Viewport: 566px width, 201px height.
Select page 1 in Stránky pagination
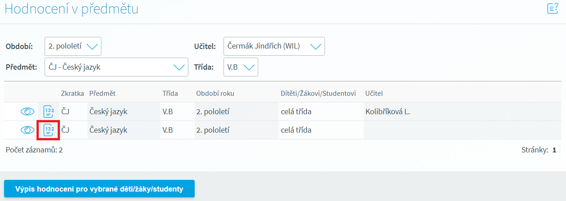pyautogui.click(x=554, y=150)
